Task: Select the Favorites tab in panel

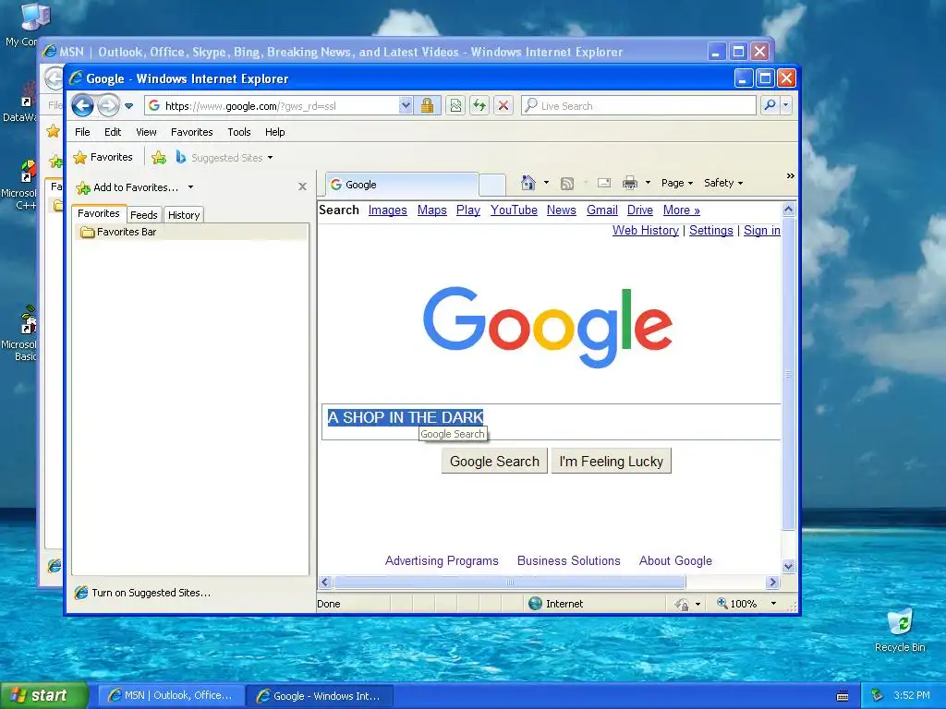Action: click(98, 213)
